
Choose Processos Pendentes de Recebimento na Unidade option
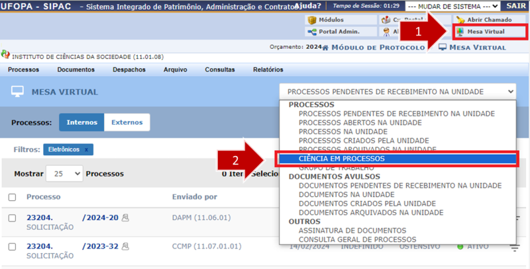point(397,114)
